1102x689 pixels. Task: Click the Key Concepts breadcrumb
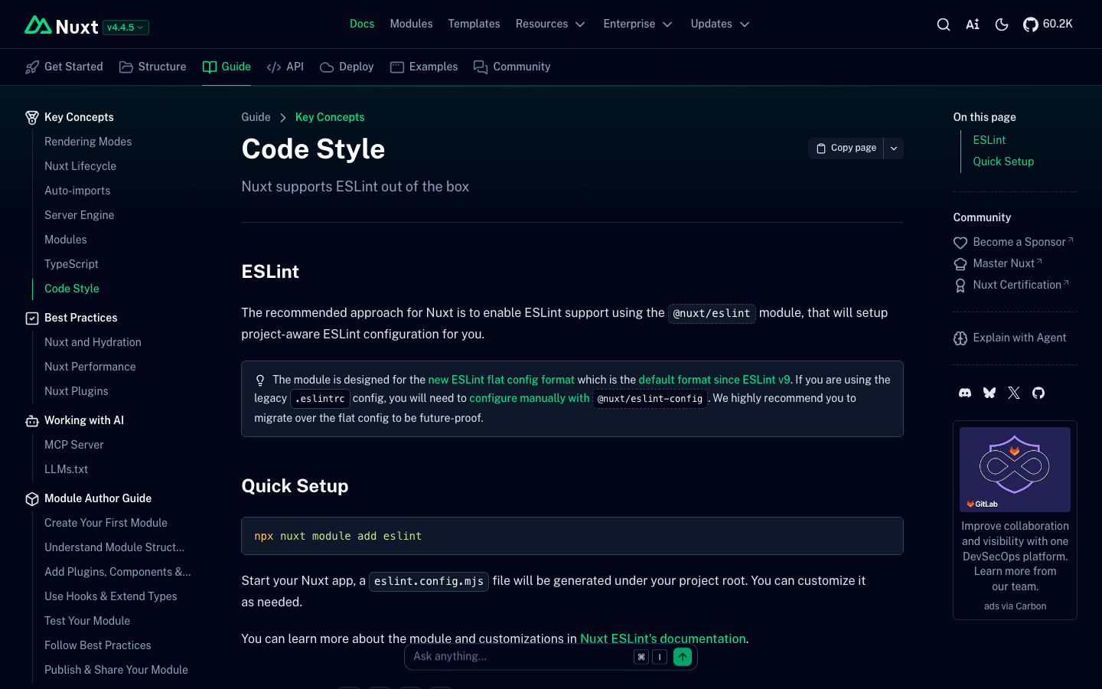coord(330,117)
